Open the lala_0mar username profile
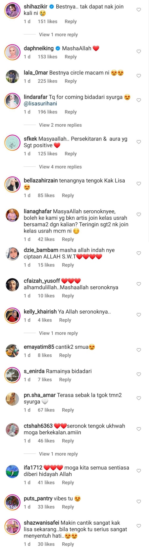The image size is (149, 548). click(36, 73)
